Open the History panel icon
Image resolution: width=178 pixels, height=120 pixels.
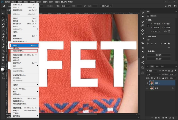(x=143, y=13)
